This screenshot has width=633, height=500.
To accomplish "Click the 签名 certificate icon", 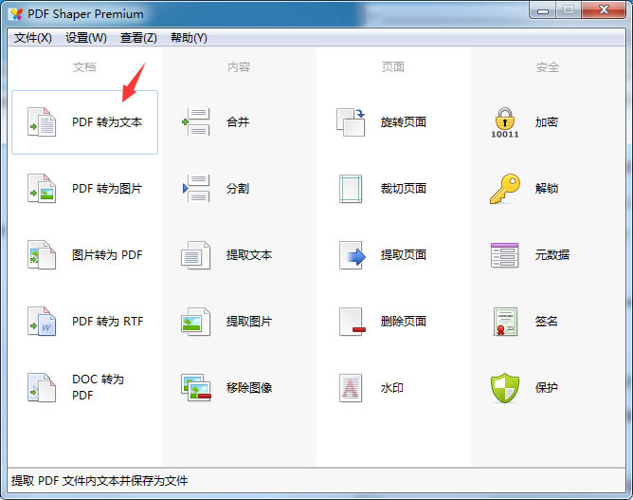I will click(505, 322).
